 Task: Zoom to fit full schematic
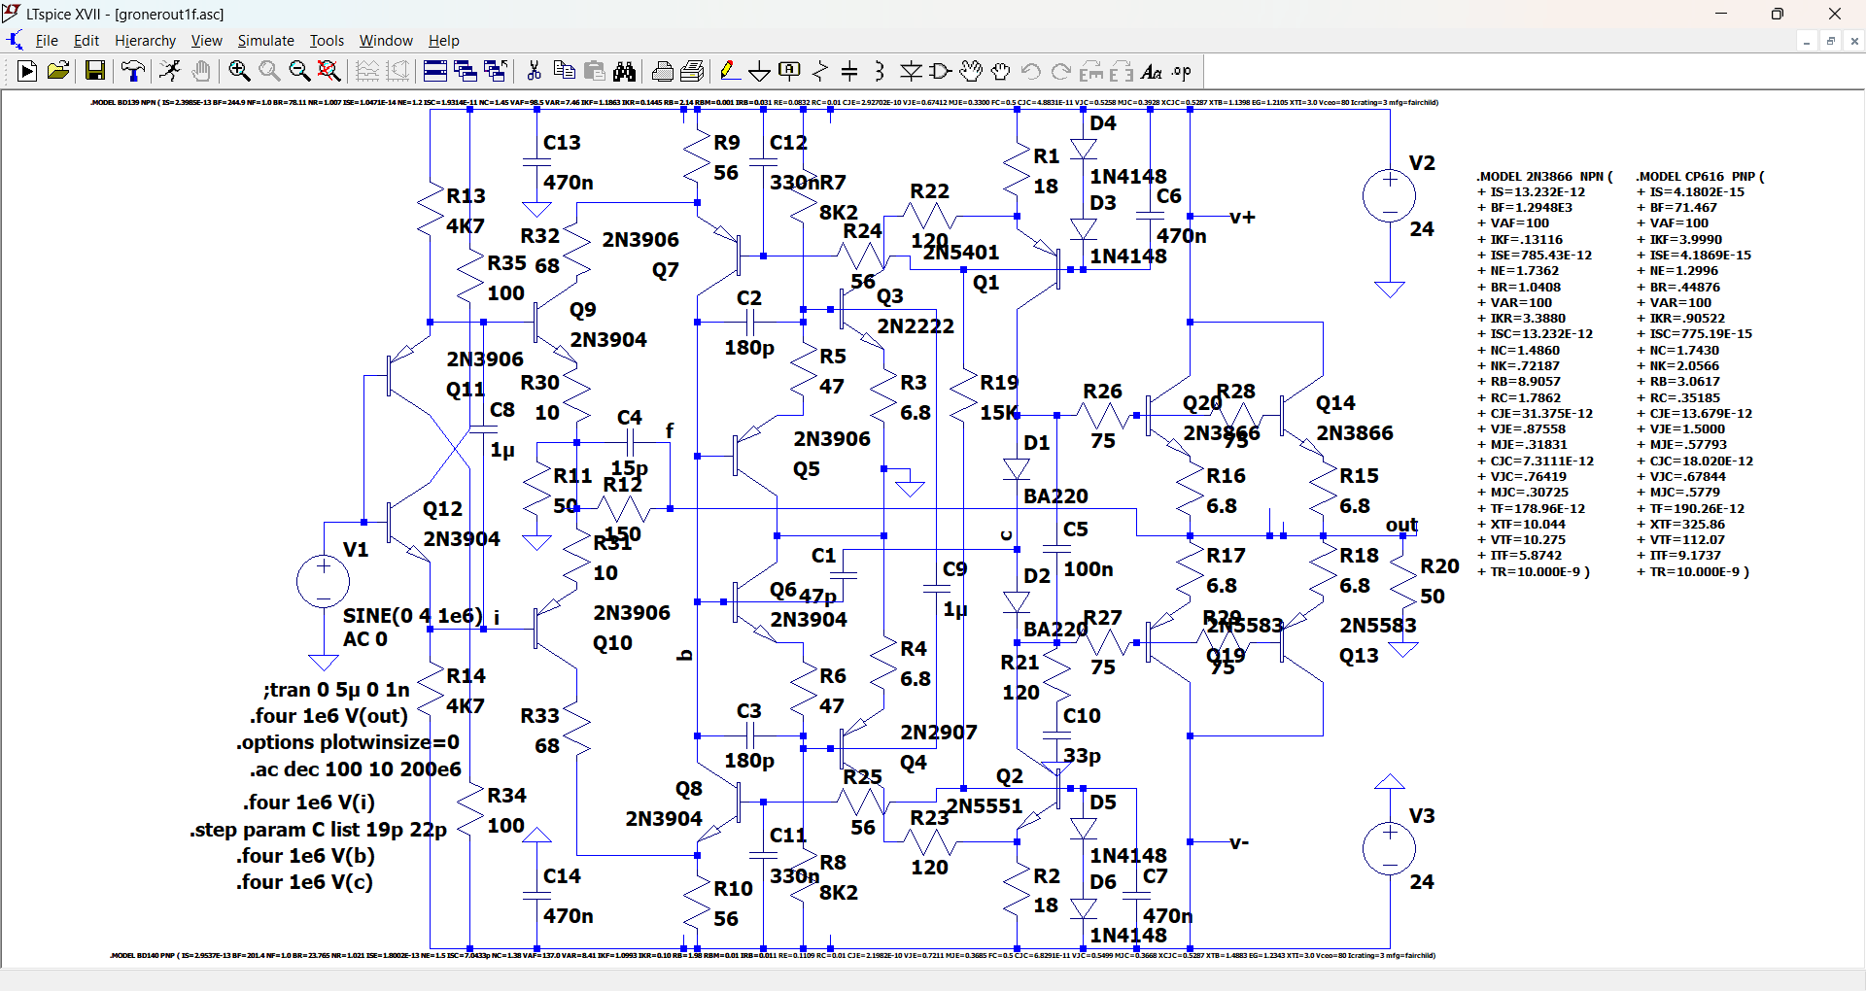pos(329,71)
